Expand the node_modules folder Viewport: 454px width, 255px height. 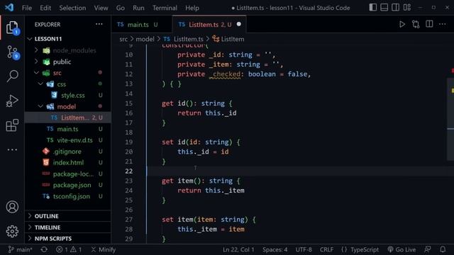(68, 50)
